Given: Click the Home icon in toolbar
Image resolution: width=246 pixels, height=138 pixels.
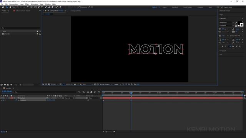Looking at the screenshot, I should pos(3,7).
